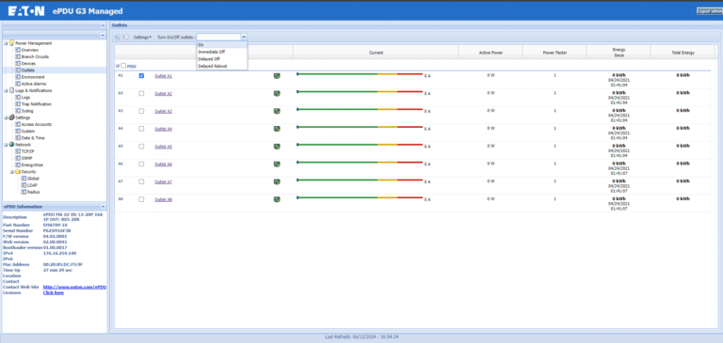The width and height of the screenshot is (723, 343).
Task: Click the first toolbar icon beside Settings
Action: 117,37
